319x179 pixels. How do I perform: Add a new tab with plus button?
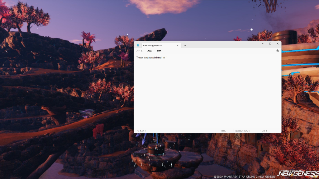(185, 45)
